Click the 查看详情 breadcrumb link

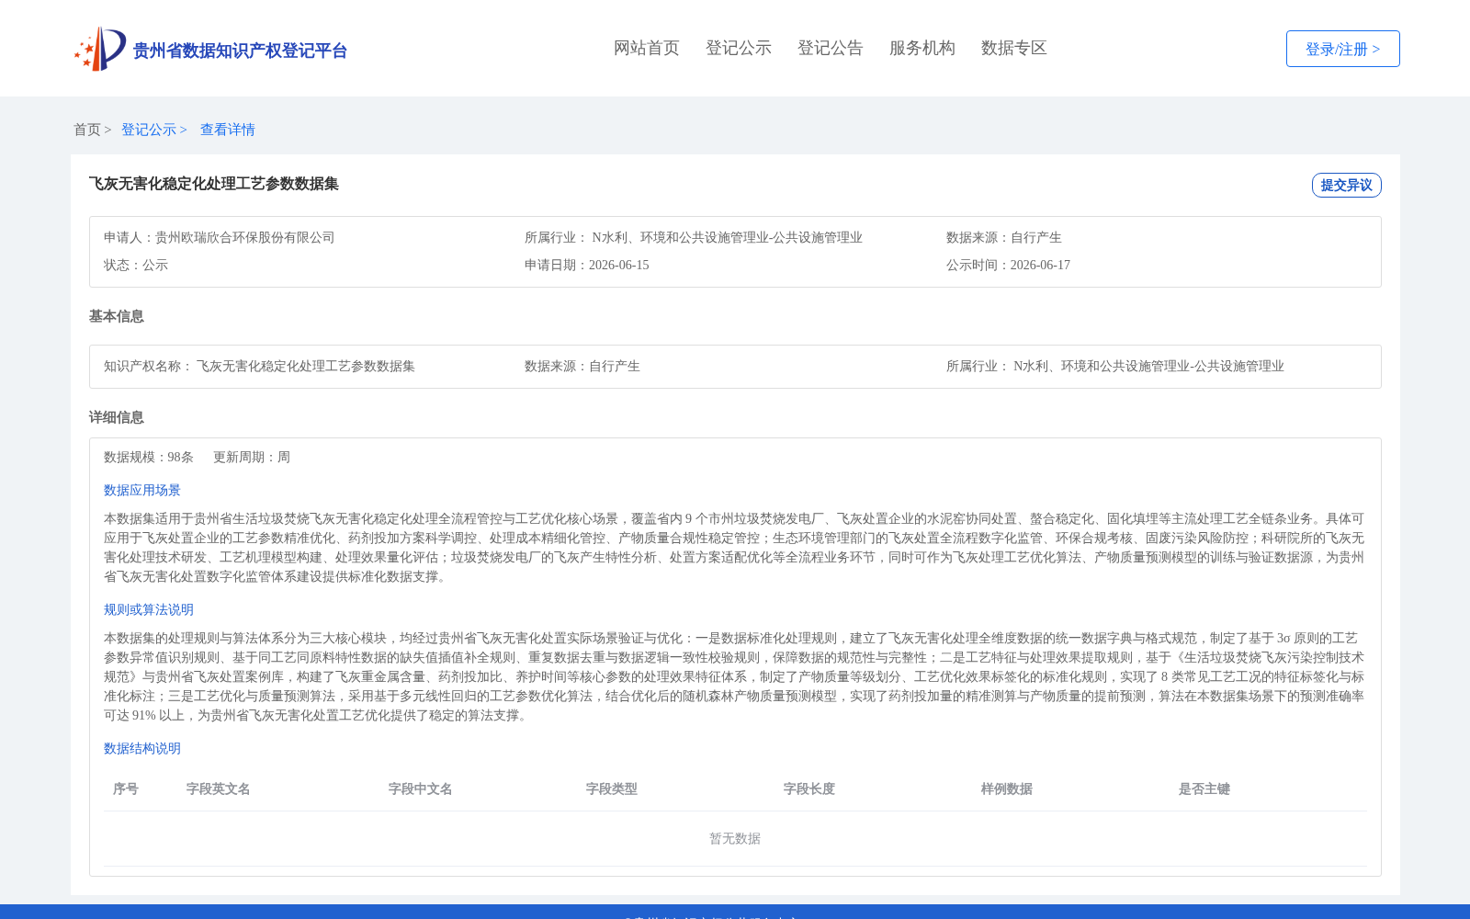228,130
